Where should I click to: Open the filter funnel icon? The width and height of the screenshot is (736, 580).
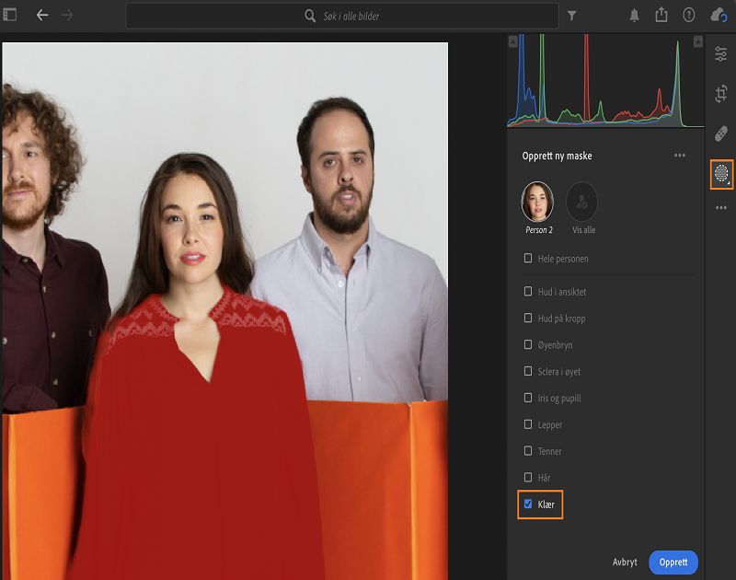point(571,16)
